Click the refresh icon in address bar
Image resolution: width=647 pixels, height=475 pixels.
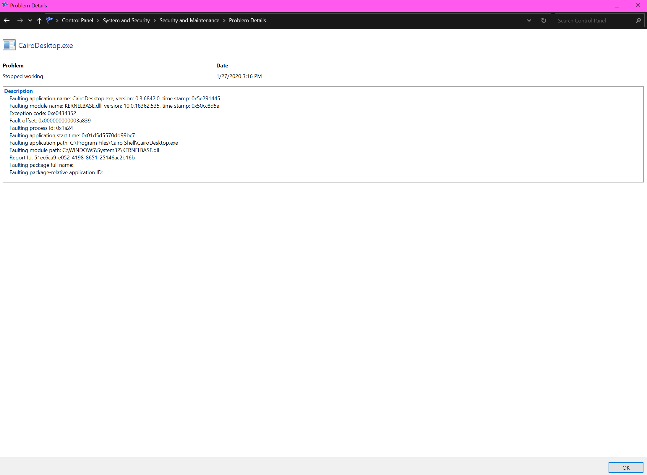[544, 20]
